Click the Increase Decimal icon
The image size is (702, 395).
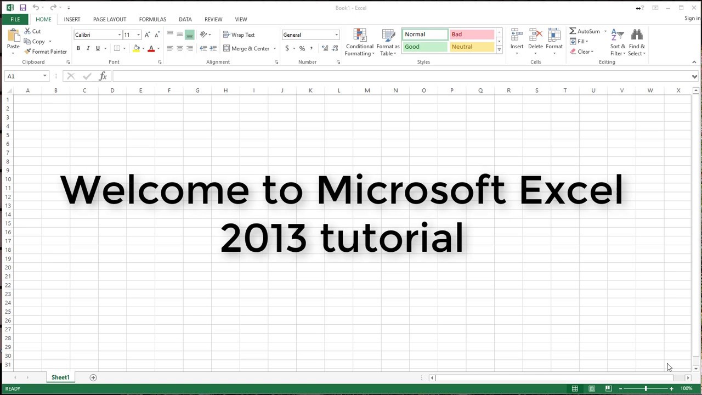pos(325,48)
